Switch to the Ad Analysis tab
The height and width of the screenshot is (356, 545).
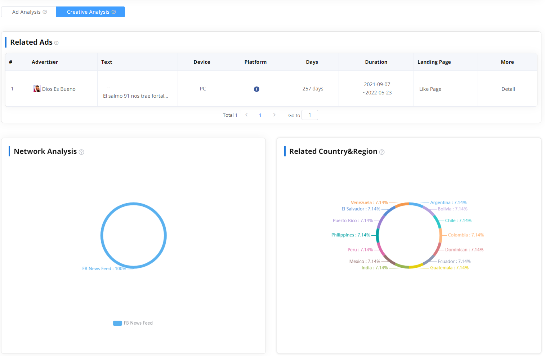click(x=27, y=12)
